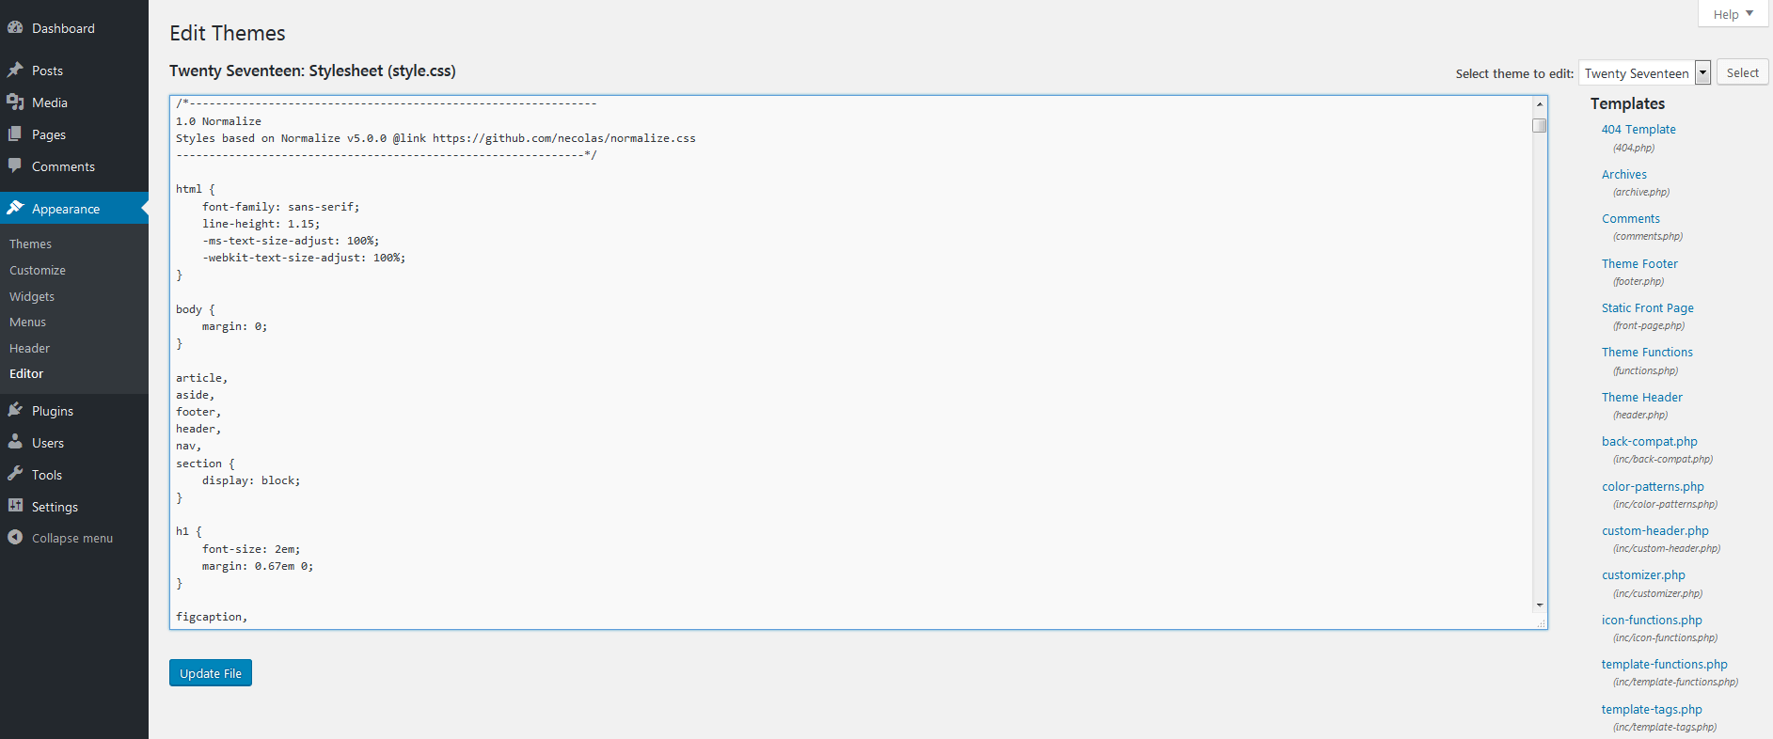Go to Editor submenu

(x=26, y=373)
